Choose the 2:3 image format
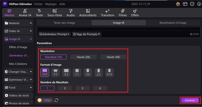Viewport: 202px width, 107px height. coord(98,72)
